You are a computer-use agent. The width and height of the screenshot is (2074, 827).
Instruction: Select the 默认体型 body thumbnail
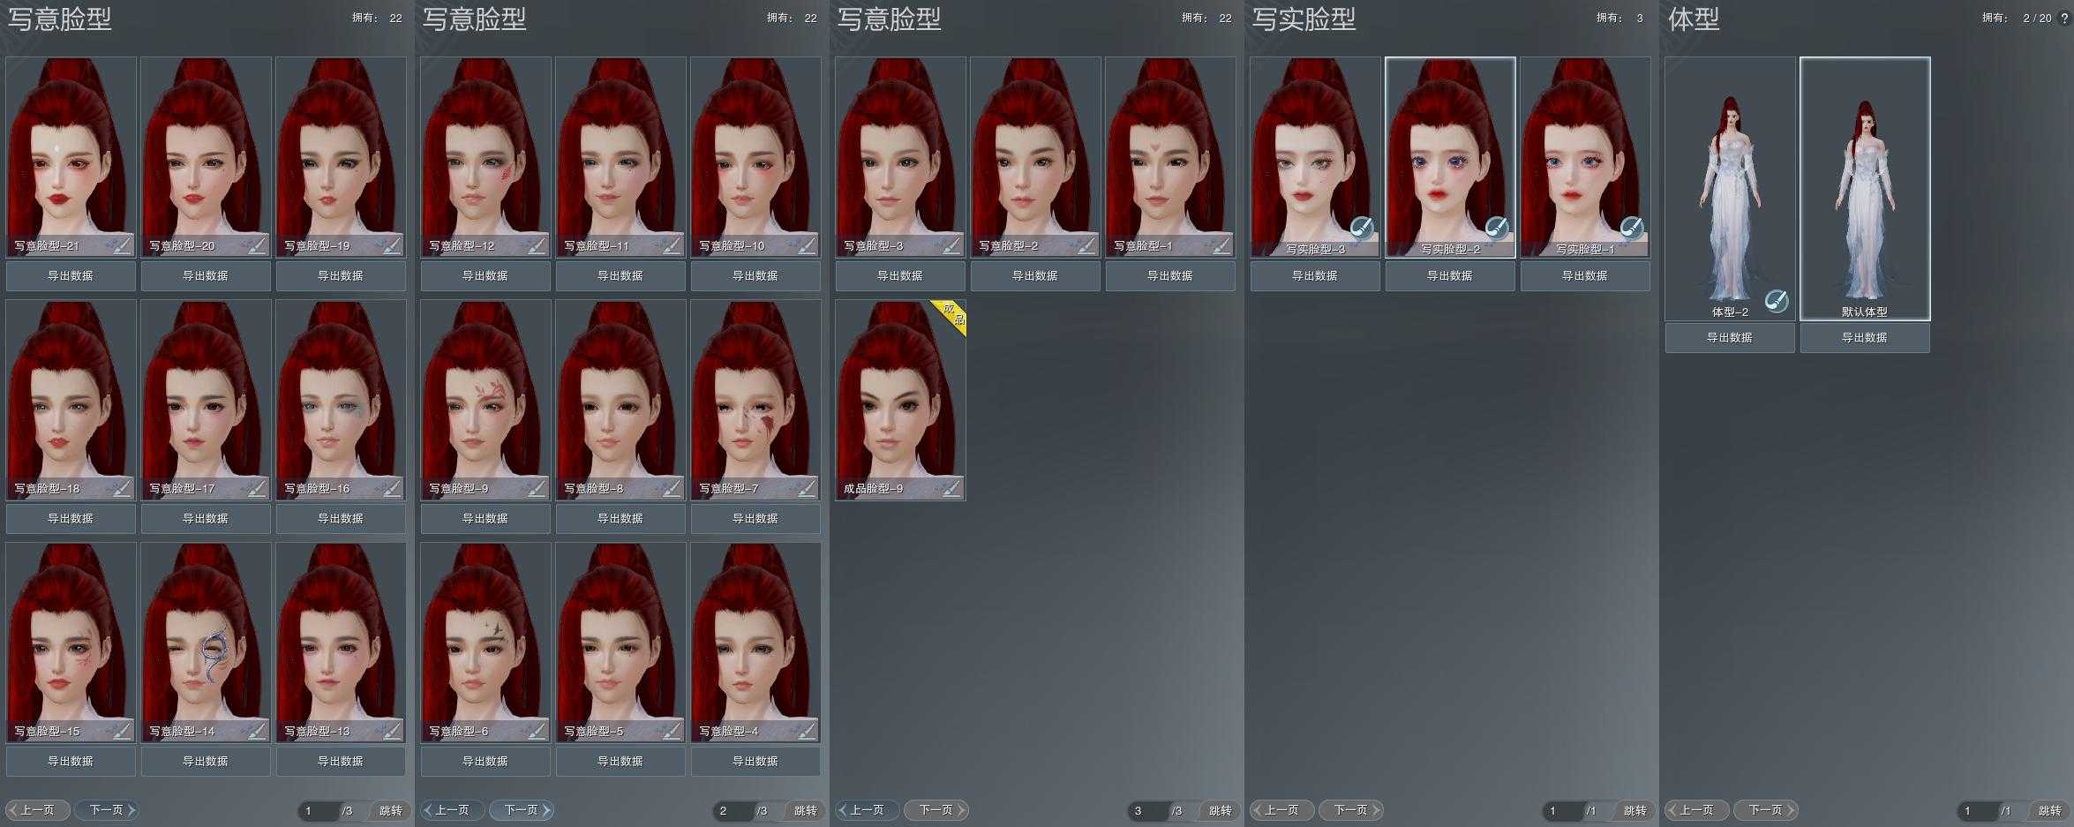[x=1865, y=187]
